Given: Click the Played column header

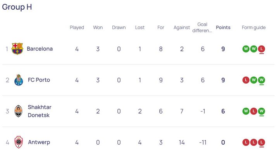Looking at the screenshot, I should pyautogui.click(x=77, y=28).
